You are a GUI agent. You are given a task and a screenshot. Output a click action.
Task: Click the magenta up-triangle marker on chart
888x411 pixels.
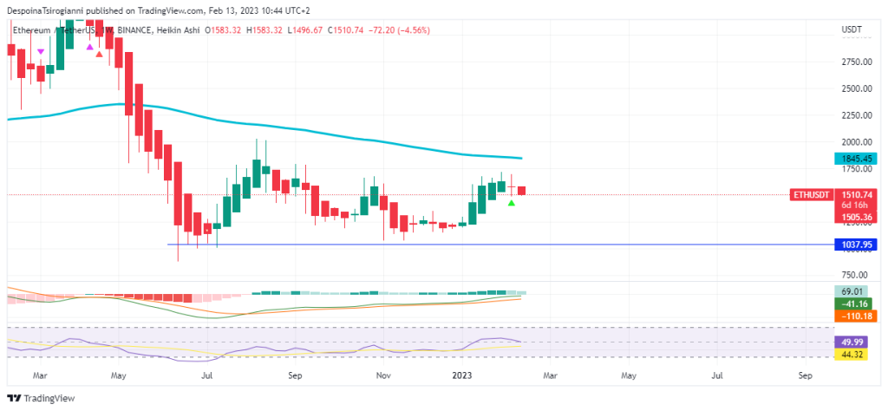click(89, 48)
